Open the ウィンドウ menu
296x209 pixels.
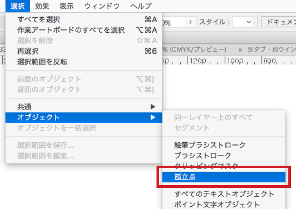click(102, 6)
